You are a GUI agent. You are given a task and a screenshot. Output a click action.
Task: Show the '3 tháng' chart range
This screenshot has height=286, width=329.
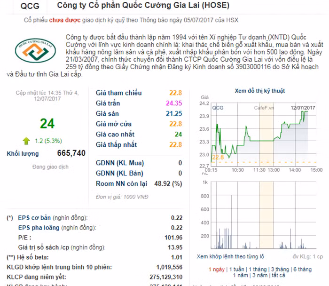point(281,269)
